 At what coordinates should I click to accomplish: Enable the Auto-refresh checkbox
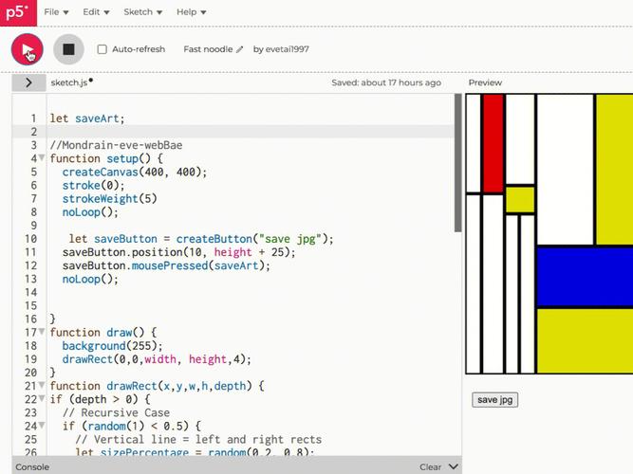[102, 49]
